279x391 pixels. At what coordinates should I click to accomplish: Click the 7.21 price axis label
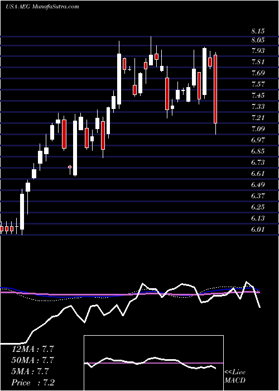(258, 118)
